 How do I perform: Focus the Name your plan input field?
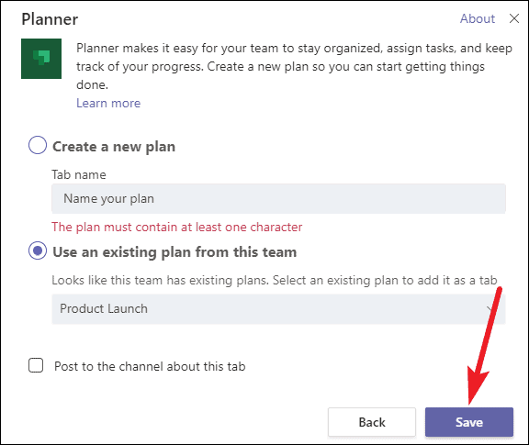point(278,198)
